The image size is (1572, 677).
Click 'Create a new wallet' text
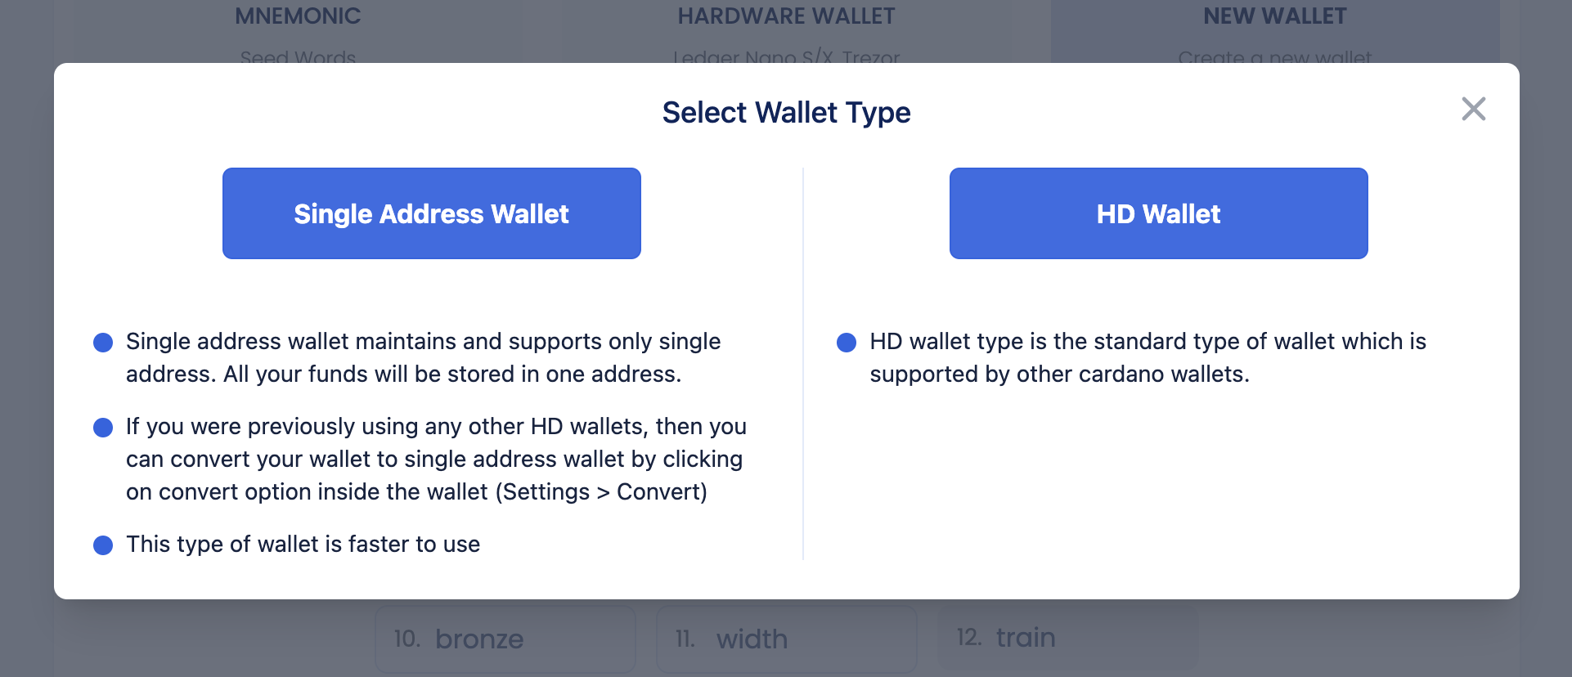click(x=1276, y=56)
